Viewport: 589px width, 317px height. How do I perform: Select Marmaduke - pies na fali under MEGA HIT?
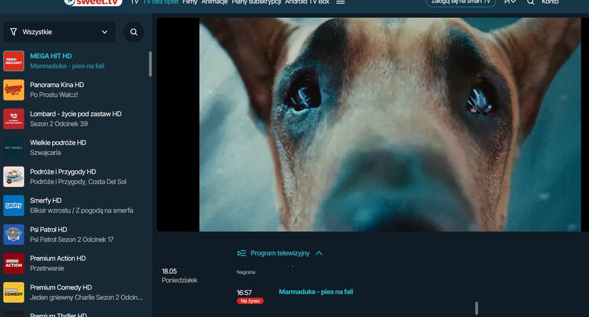point(68,66)
